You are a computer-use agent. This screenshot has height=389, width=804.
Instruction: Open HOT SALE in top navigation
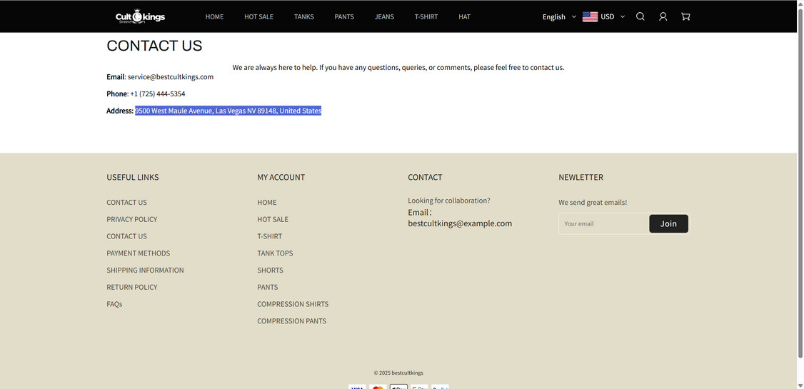click(259, 16)
